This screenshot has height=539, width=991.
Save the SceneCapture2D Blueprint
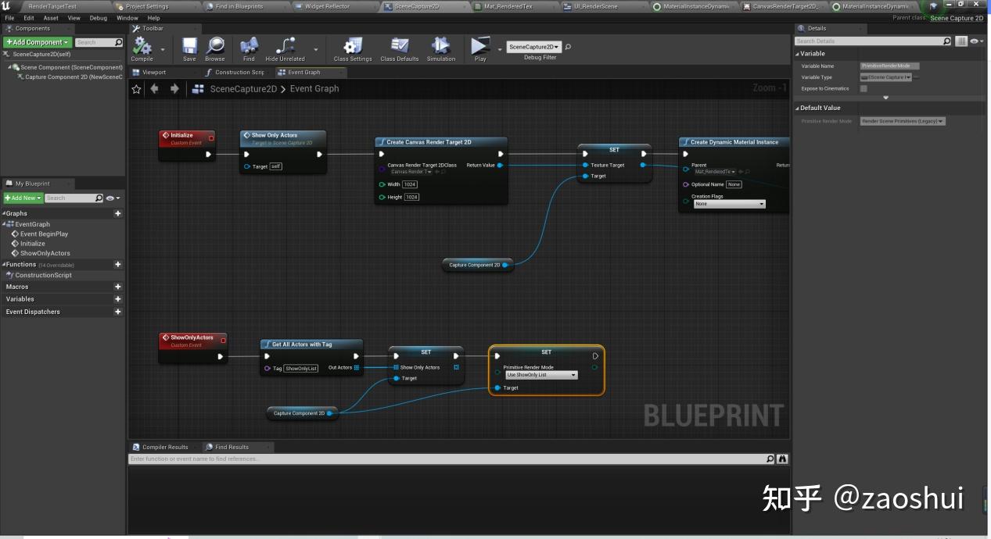point(189,48)
